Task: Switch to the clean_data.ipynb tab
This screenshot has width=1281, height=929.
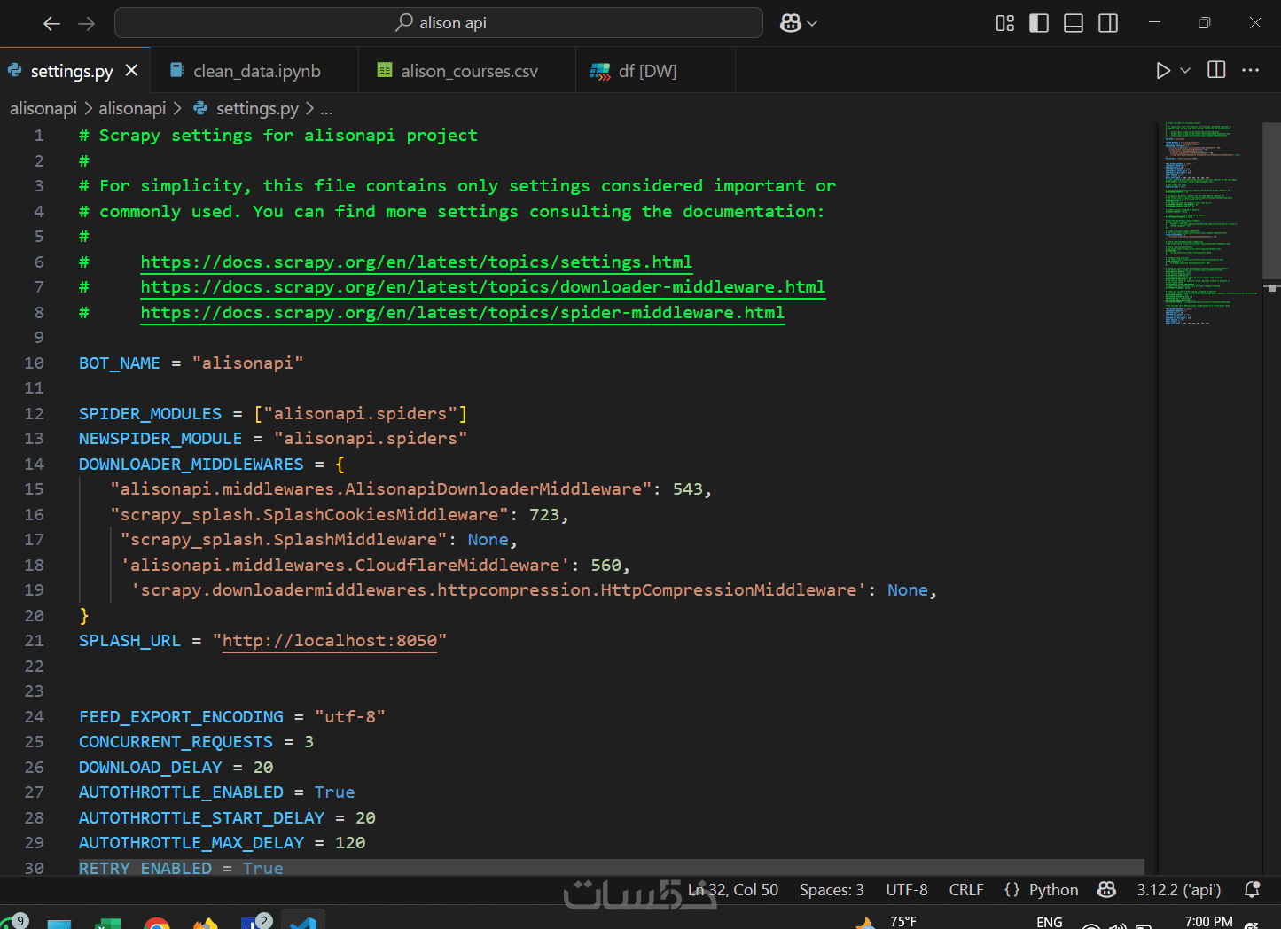Action: [x=256, y=71]
